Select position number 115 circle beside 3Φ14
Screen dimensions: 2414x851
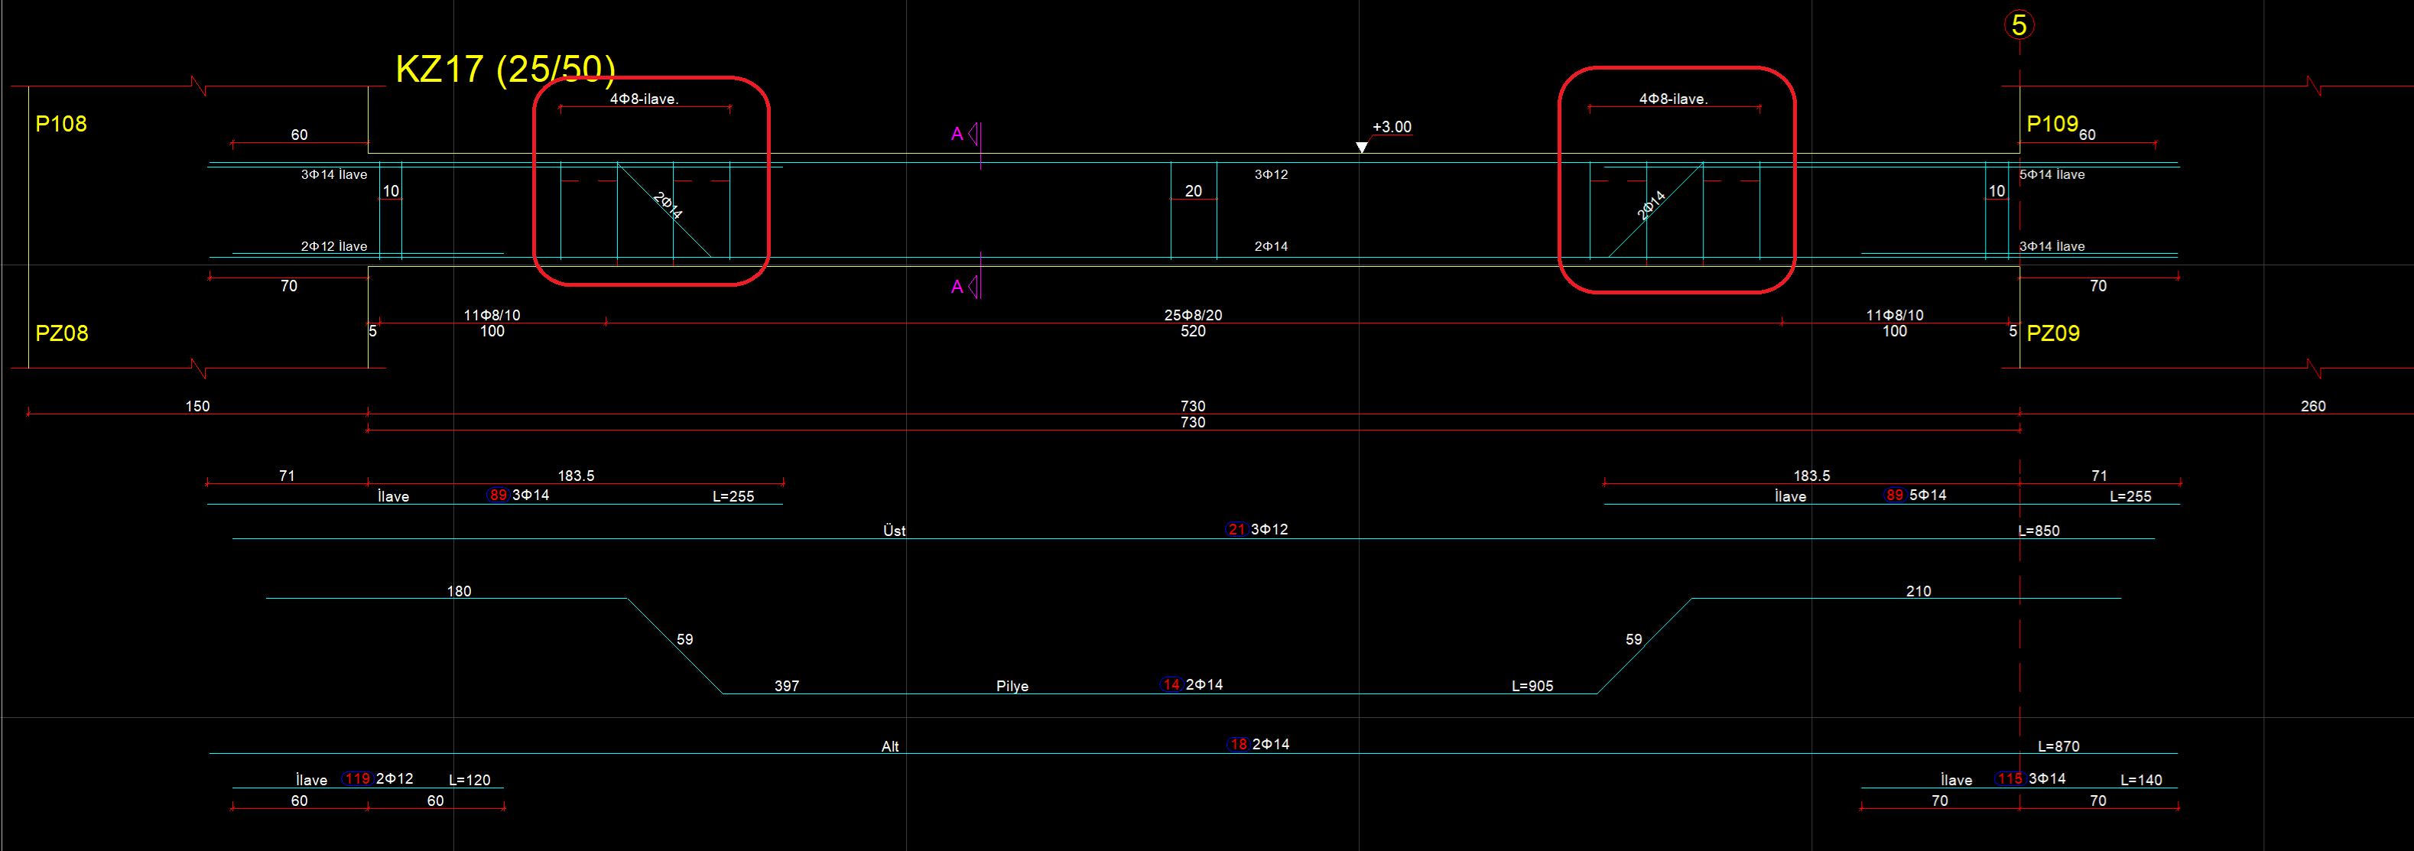coord(2010,779)
